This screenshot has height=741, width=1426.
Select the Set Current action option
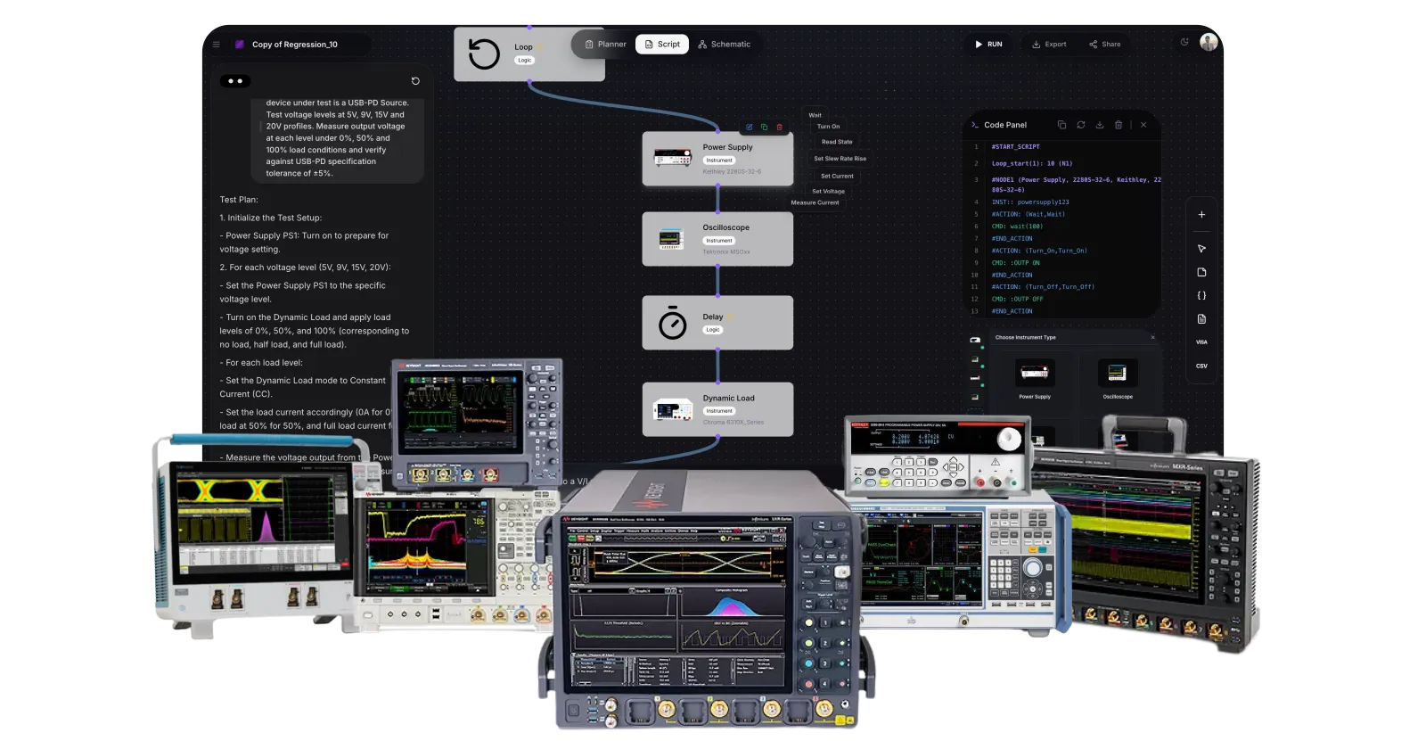coord(837,177)
